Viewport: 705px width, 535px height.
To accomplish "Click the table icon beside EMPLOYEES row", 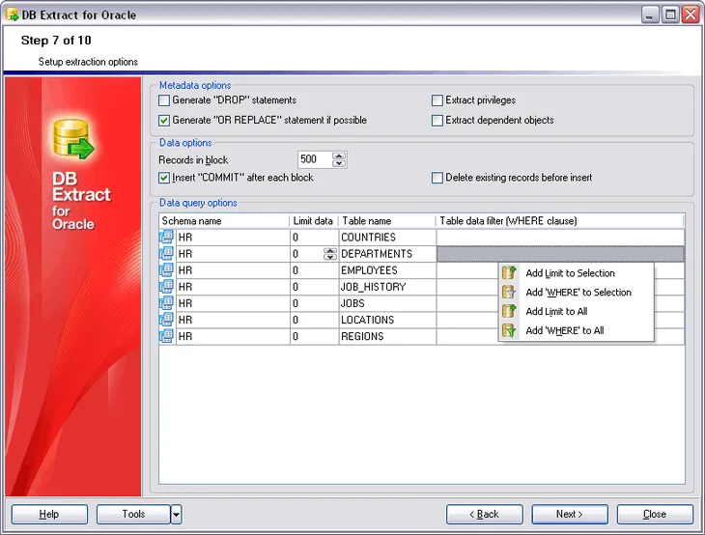I will click(166, 270).
